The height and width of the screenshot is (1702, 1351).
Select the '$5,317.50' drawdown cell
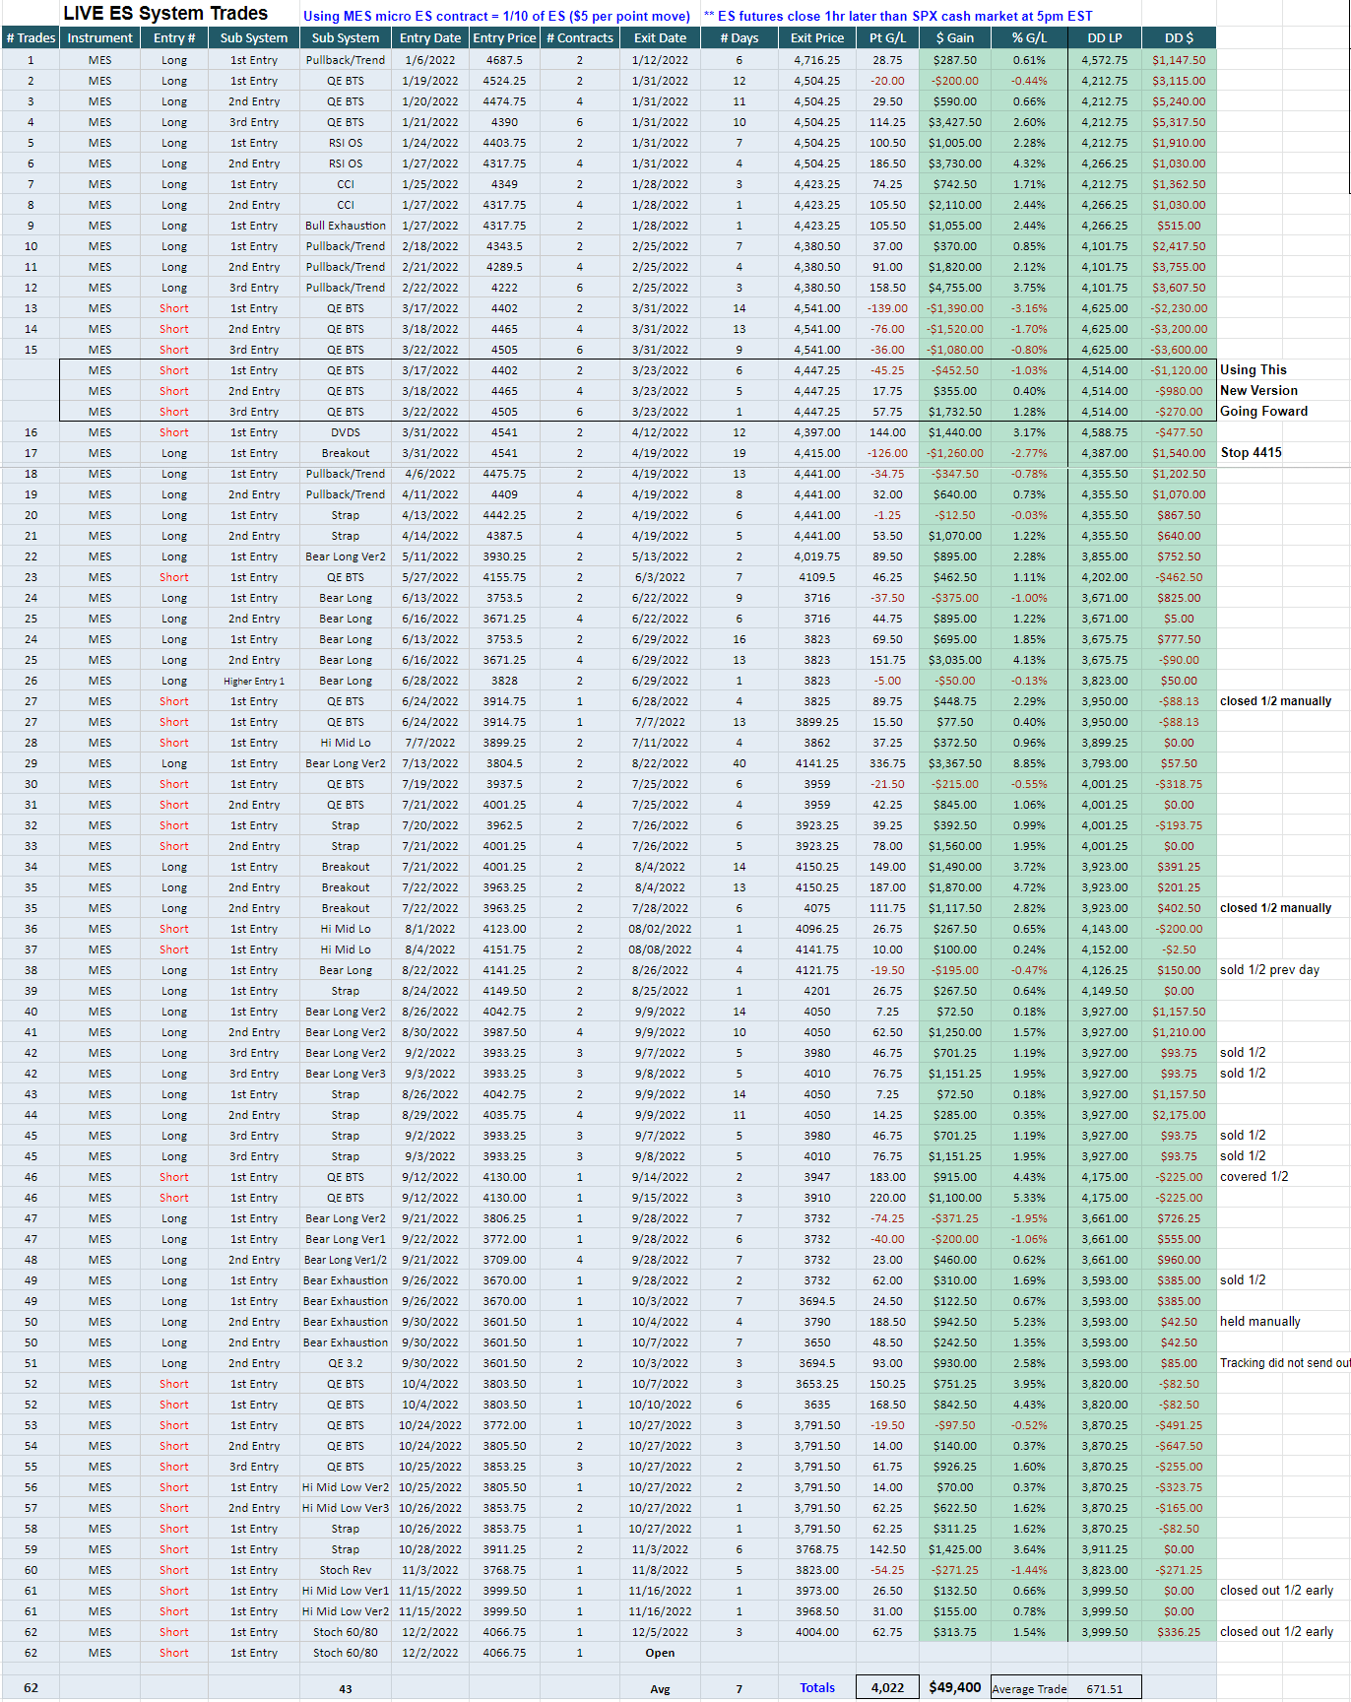pyautogui.click(x=1179, y=122)
